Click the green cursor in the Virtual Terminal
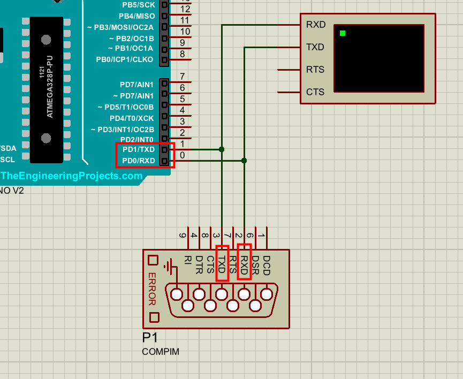 pyautogui.click(x=343, y=33)
